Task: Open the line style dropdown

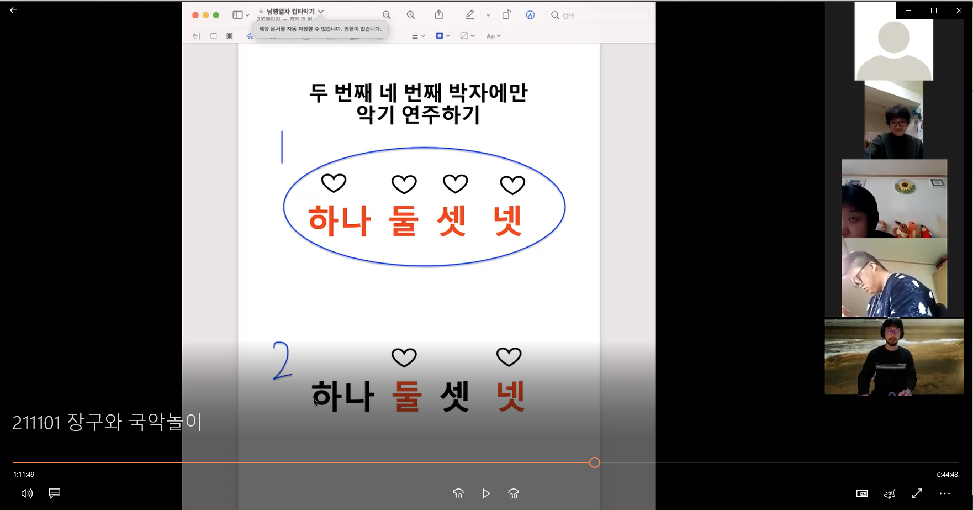Action: click(418, 36)
